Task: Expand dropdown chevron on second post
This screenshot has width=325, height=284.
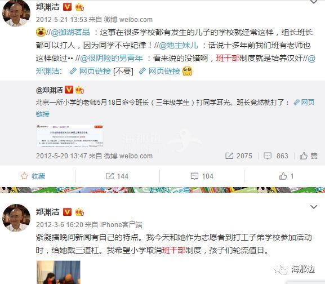Action: pyautogui.click(x=314, y=207)
